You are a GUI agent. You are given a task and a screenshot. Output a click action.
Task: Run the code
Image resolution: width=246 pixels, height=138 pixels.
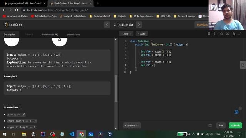point(221,125)
